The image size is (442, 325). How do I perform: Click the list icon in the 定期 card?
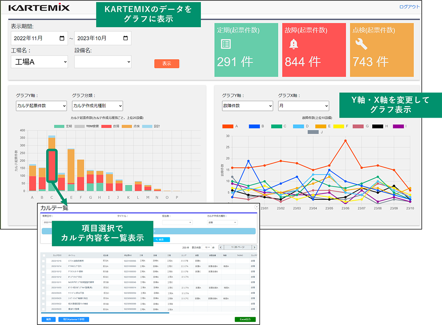(226, 44)
